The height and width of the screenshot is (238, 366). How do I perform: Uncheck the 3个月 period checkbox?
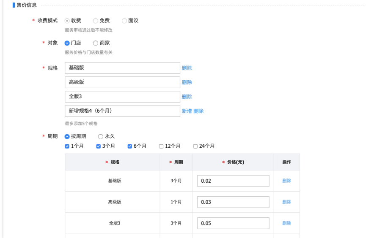tap(98, 146)
